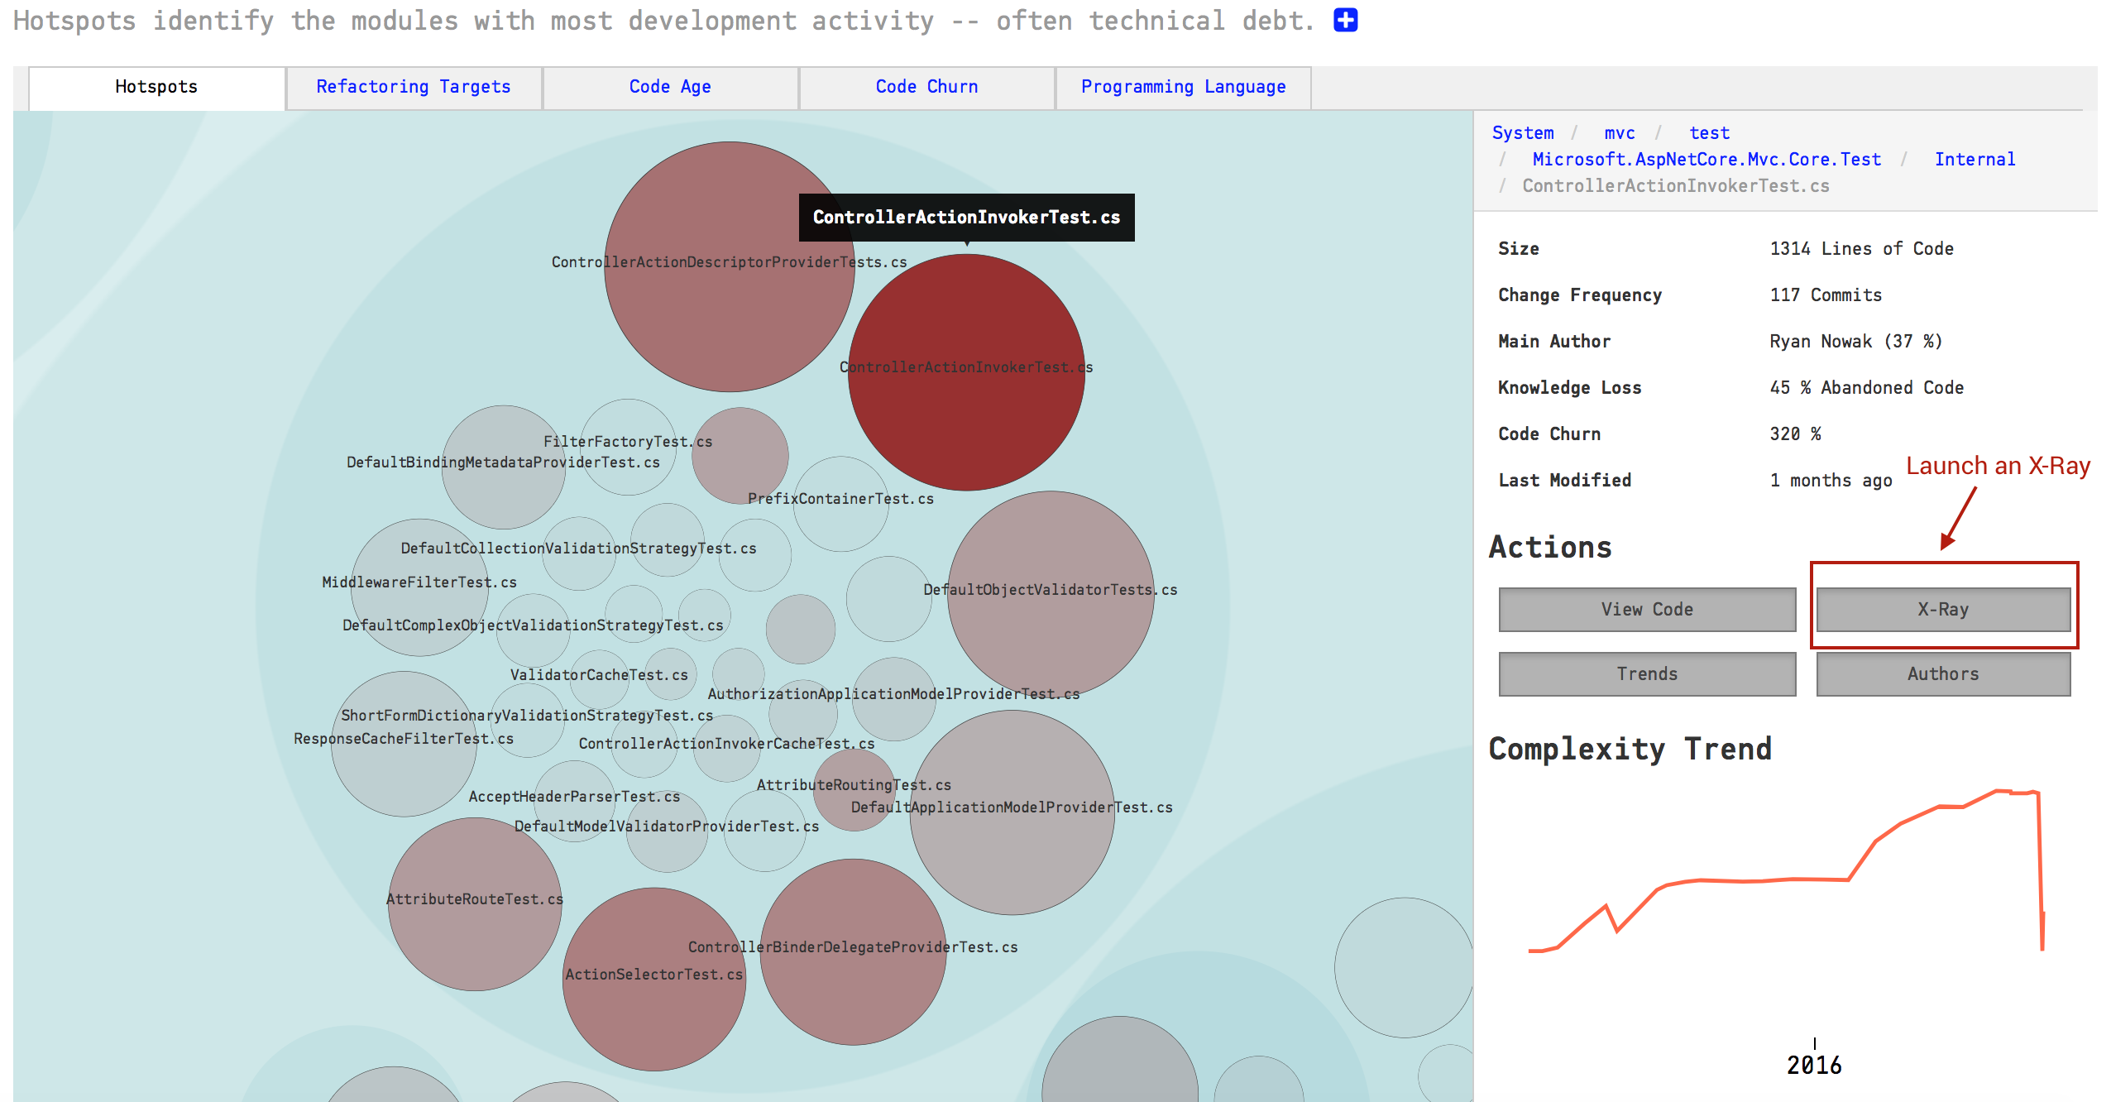Image resolution: width=2111 pixels, height=1102 pixels.
Task: Select the PrefixContainerTest.cs circle
Action: point(840,504)
